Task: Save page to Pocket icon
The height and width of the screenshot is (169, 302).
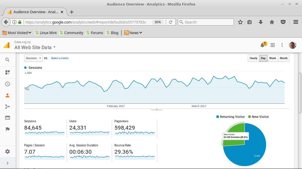Action: (x=283, y=22)
